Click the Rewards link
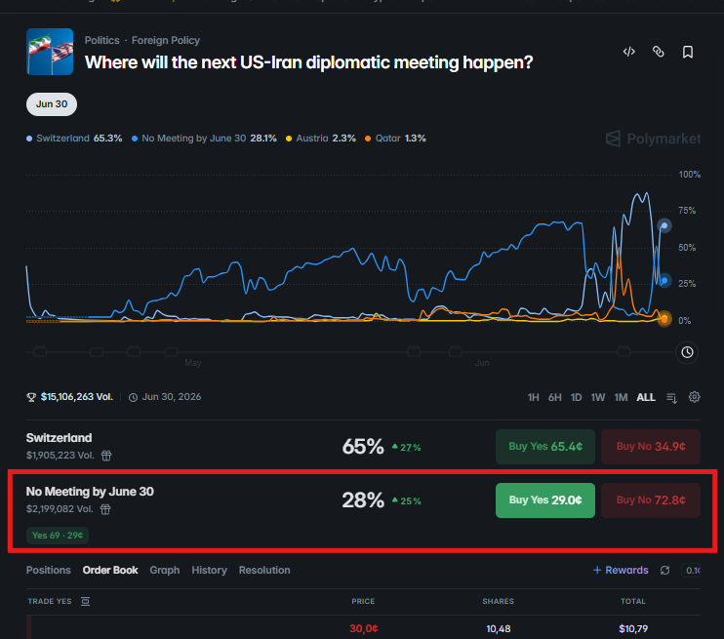The image size is (724, 639). coord(621,570)
